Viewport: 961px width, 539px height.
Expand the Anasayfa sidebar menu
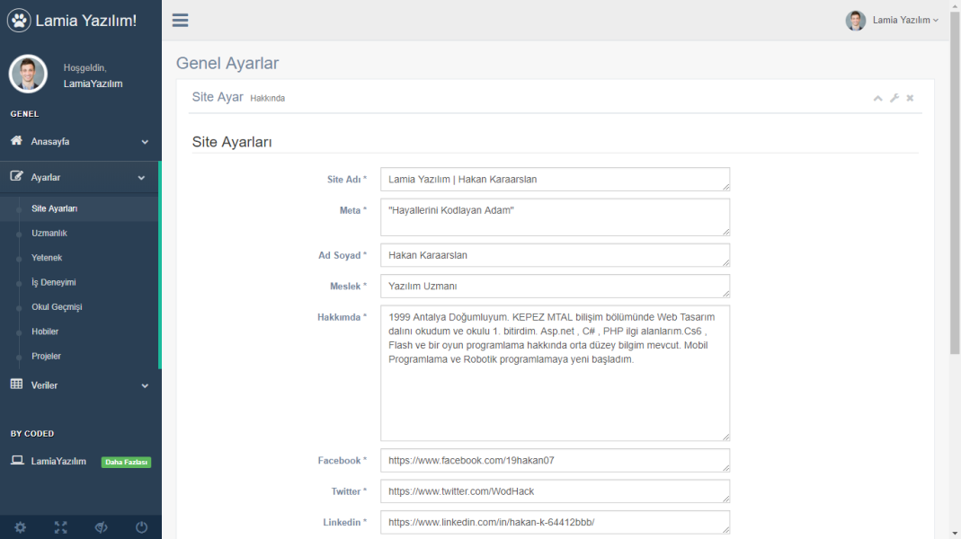tap(79, 142)
